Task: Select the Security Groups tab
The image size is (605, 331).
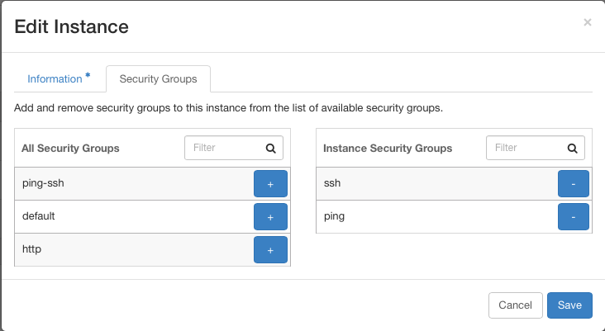Action: (158, 78)
